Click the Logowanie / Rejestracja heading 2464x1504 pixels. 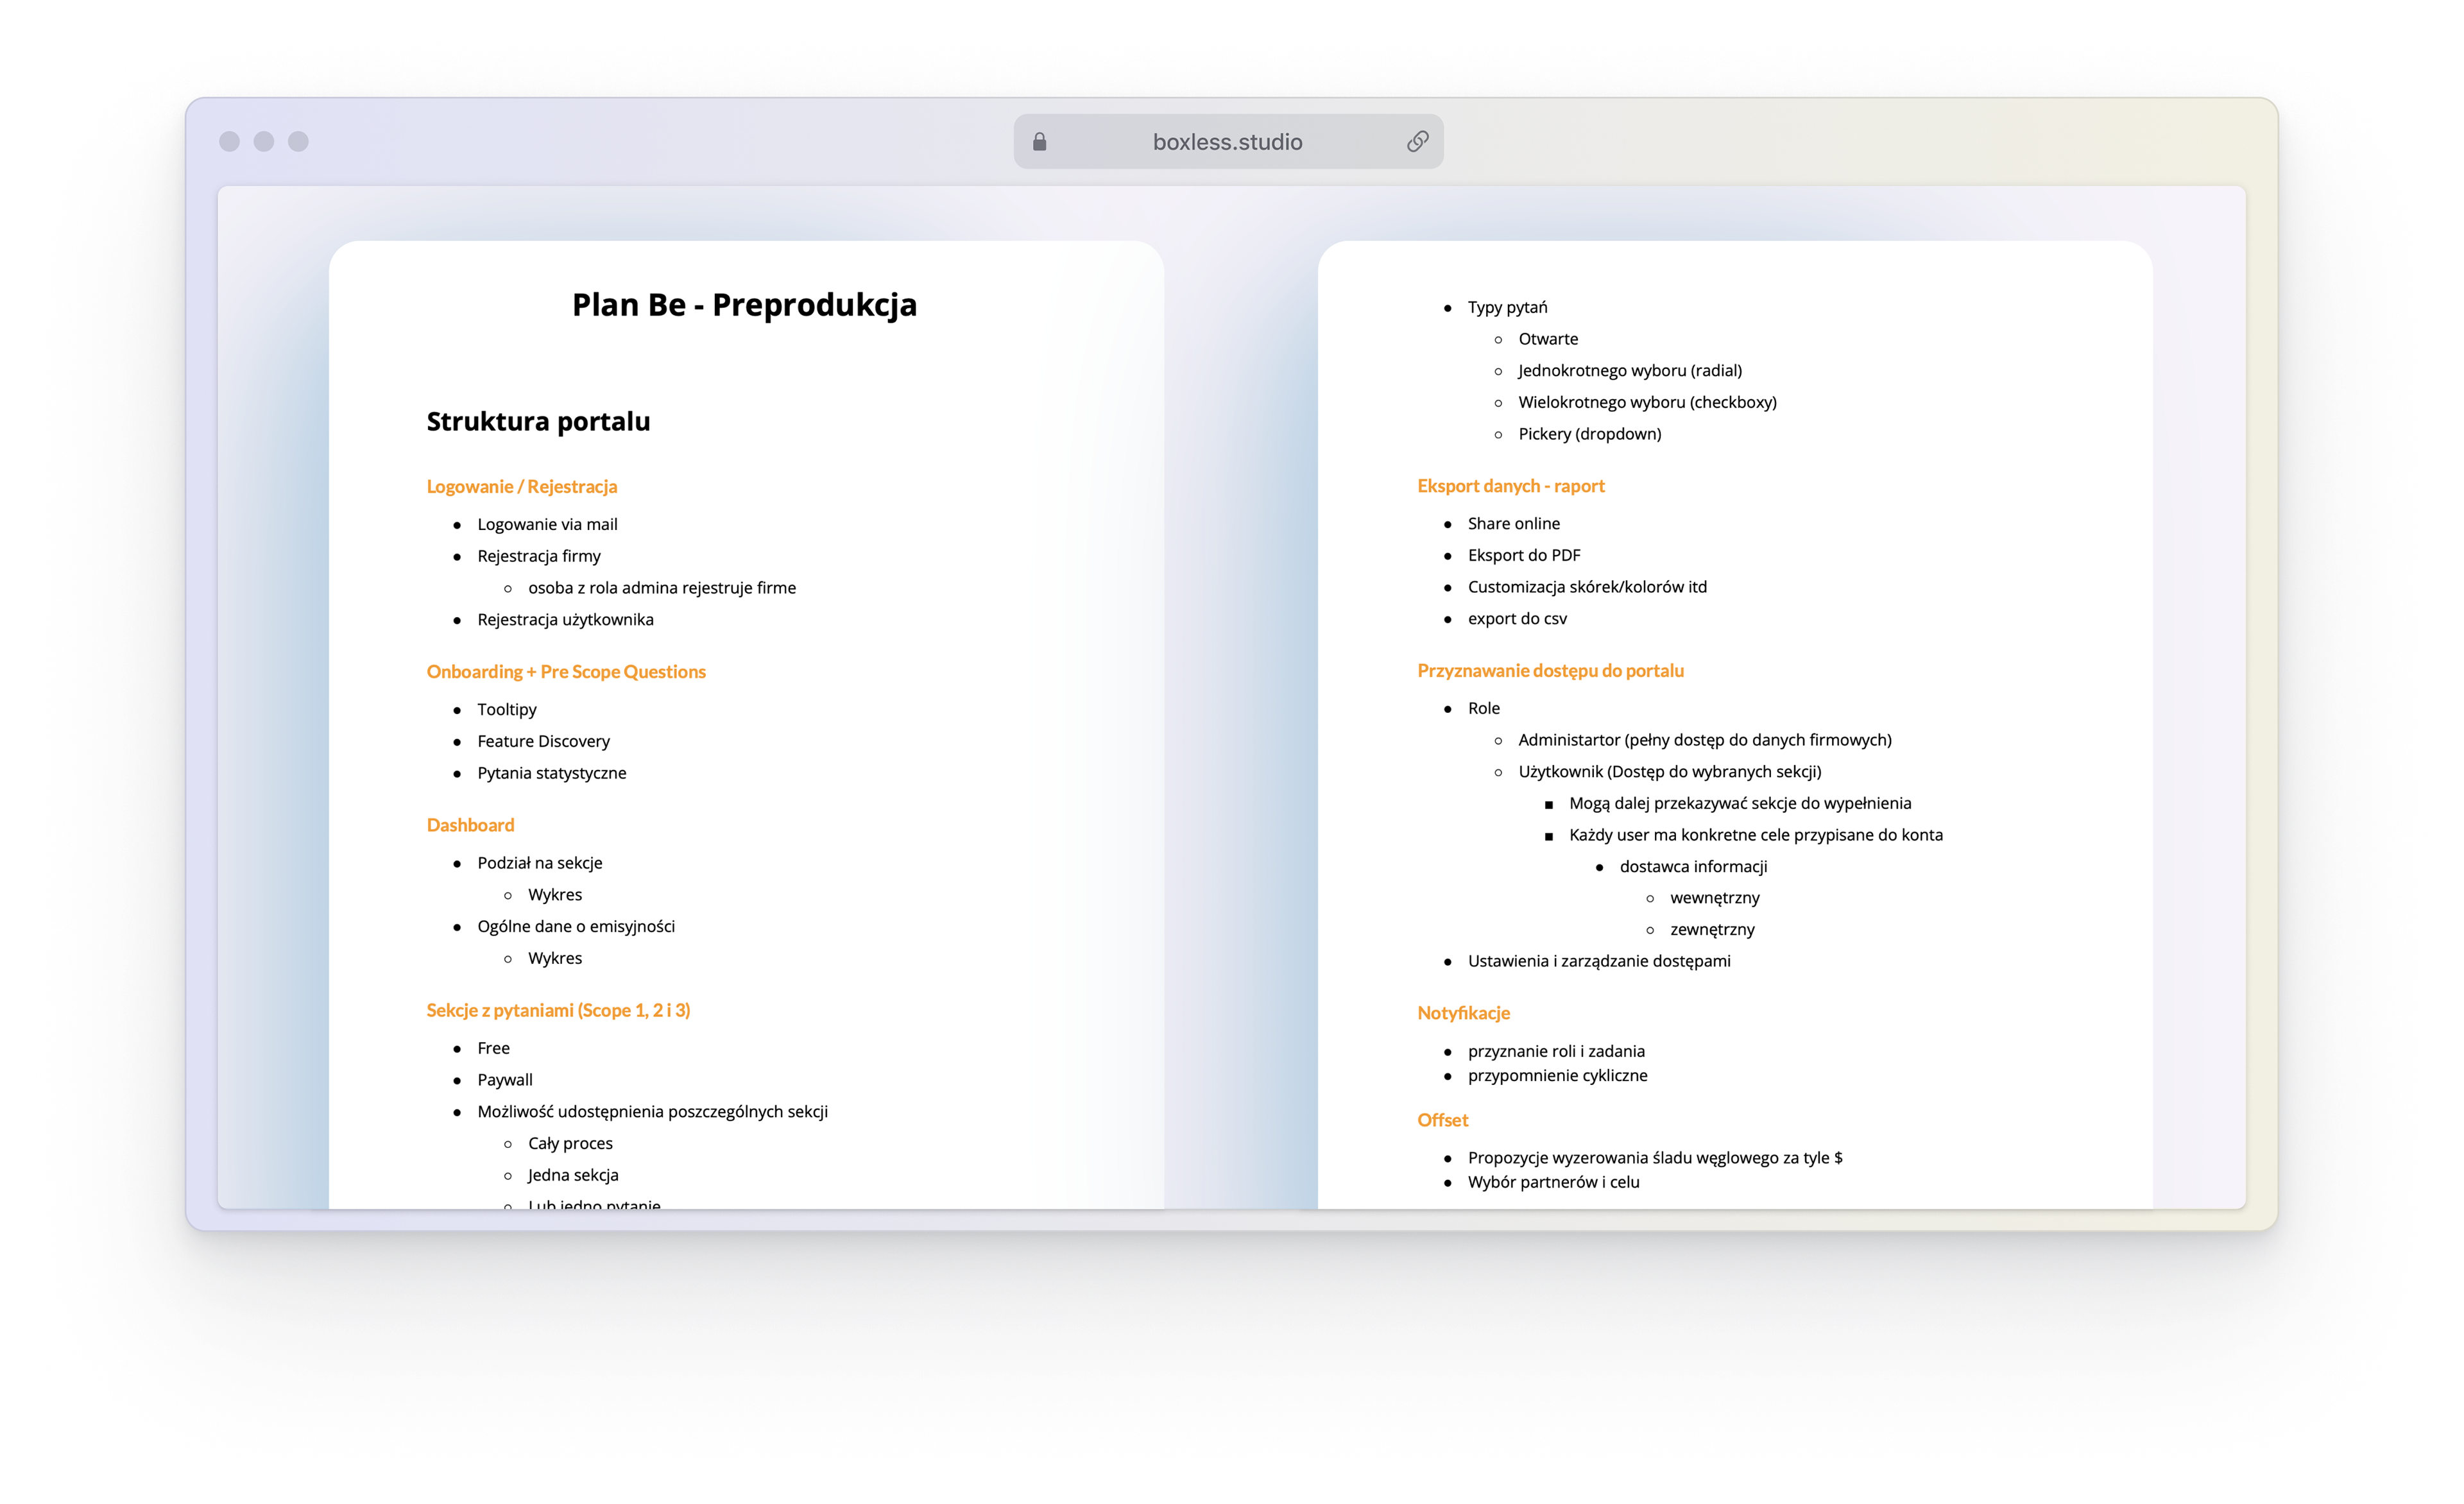[x=522, y=487]
